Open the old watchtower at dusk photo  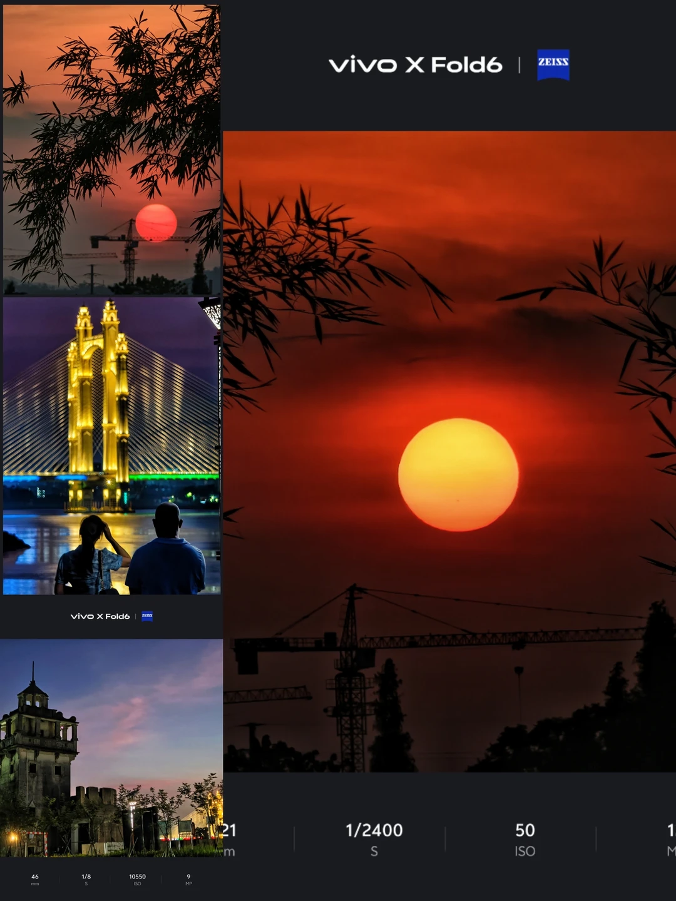(x=111, y=748)
